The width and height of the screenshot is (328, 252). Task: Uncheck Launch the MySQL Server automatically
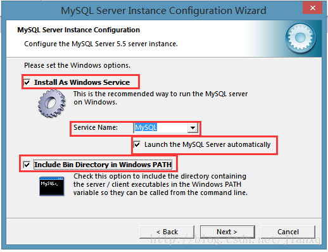tap(137, 144)
